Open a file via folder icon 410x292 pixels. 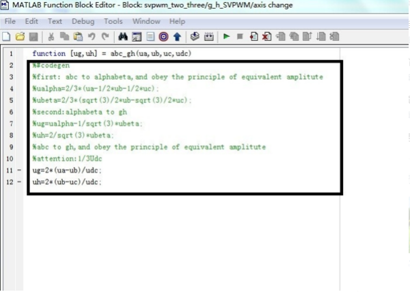[20, 37]
